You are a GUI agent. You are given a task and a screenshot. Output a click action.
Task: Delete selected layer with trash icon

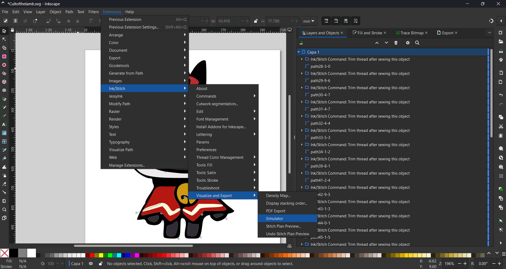click(396, 43)
